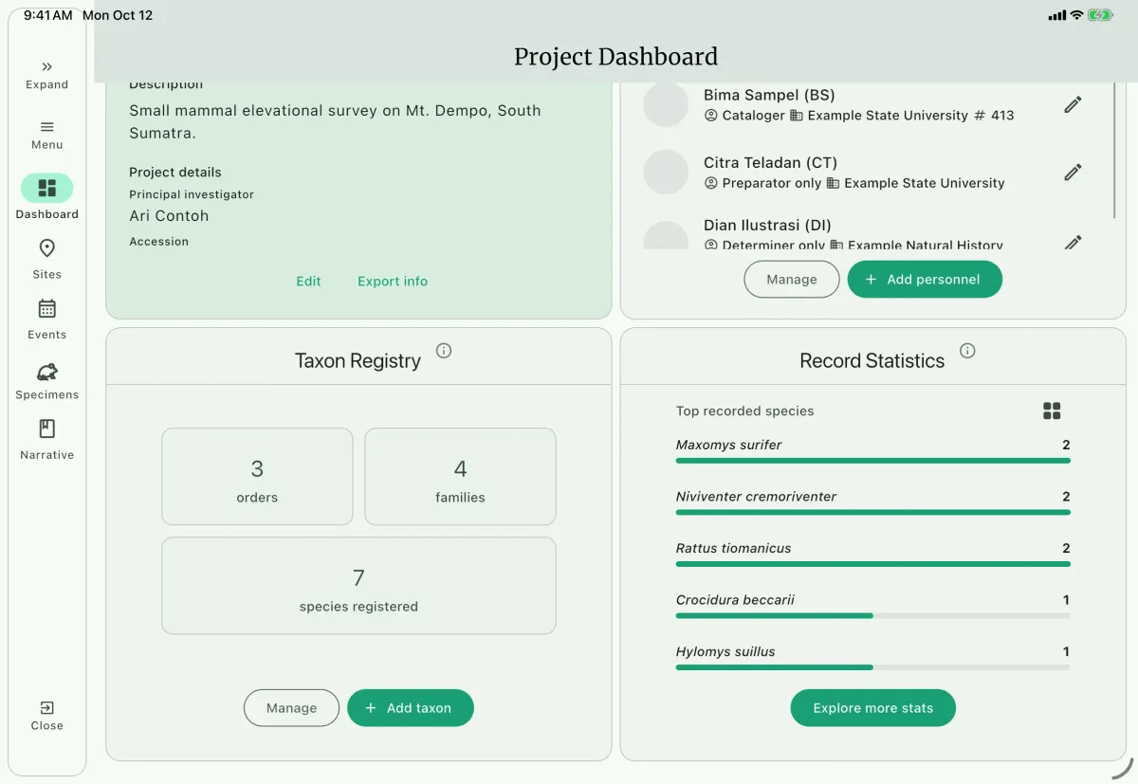The height and width of the screenshot is (784, 1138).
Task: Open Narrative from the sidebar
Action: pyautogui.click(x=47, y=439)
